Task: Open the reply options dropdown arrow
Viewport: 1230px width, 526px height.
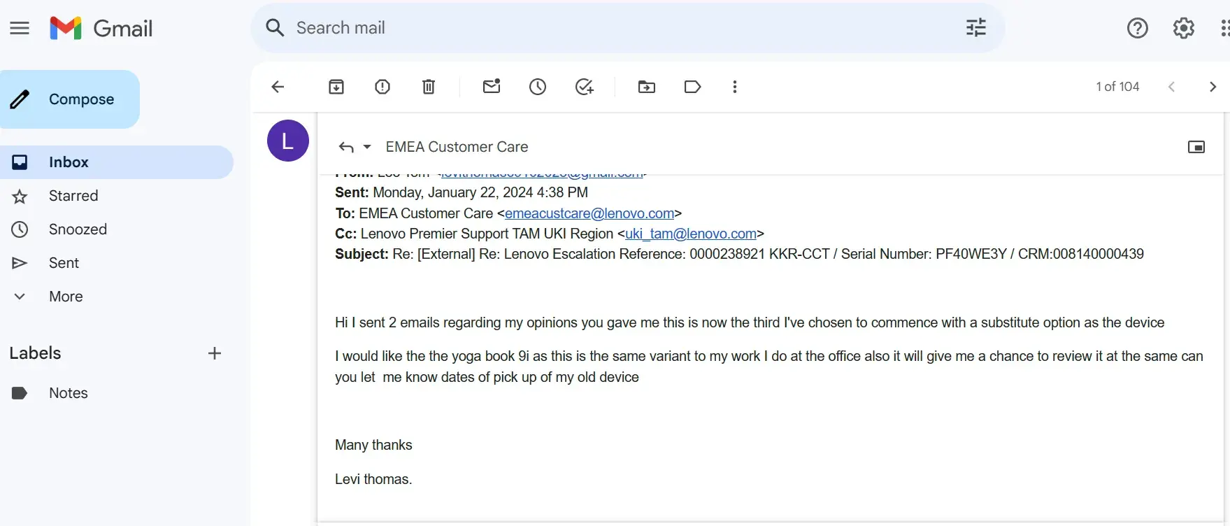Action: pos(367,147)
